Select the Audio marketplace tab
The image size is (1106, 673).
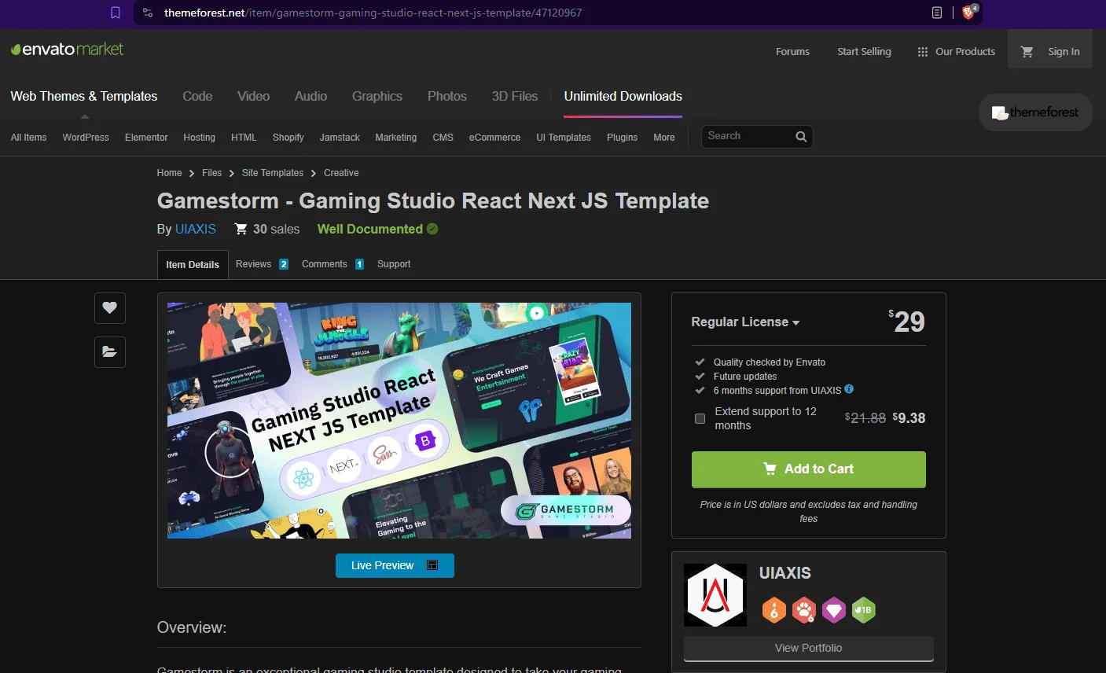coord(310,96)
